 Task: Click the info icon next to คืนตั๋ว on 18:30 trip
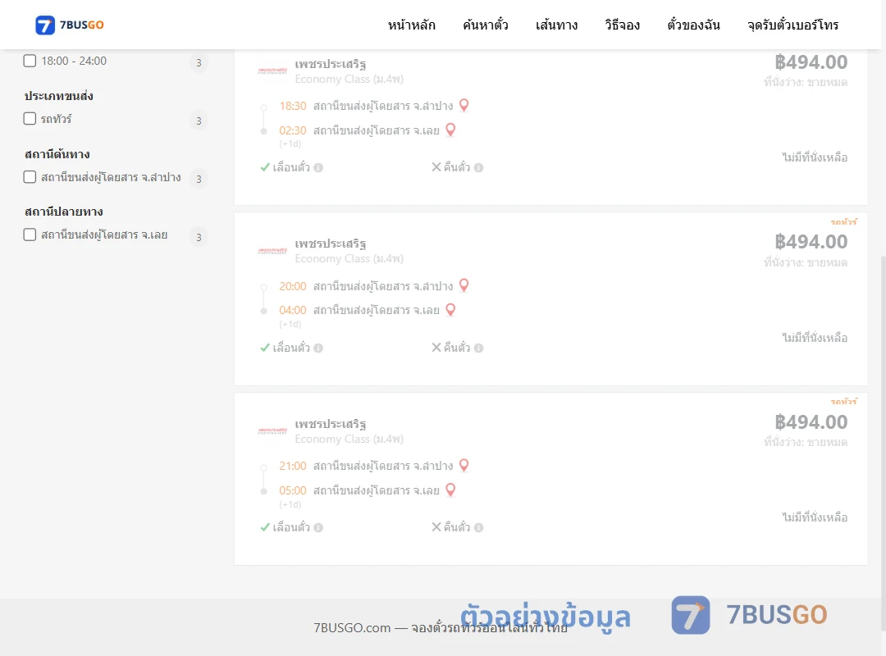pyautogui.click(x=478, y=168)
